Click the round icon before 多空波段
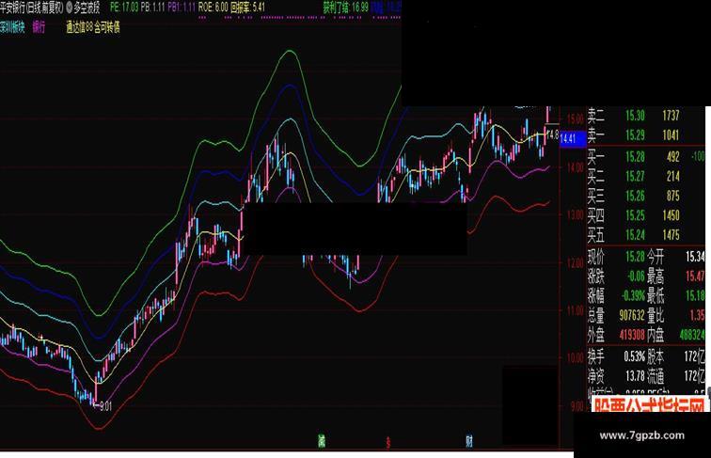Image resolution: width=711 pixels, height=458 pixels. point(69,7)
